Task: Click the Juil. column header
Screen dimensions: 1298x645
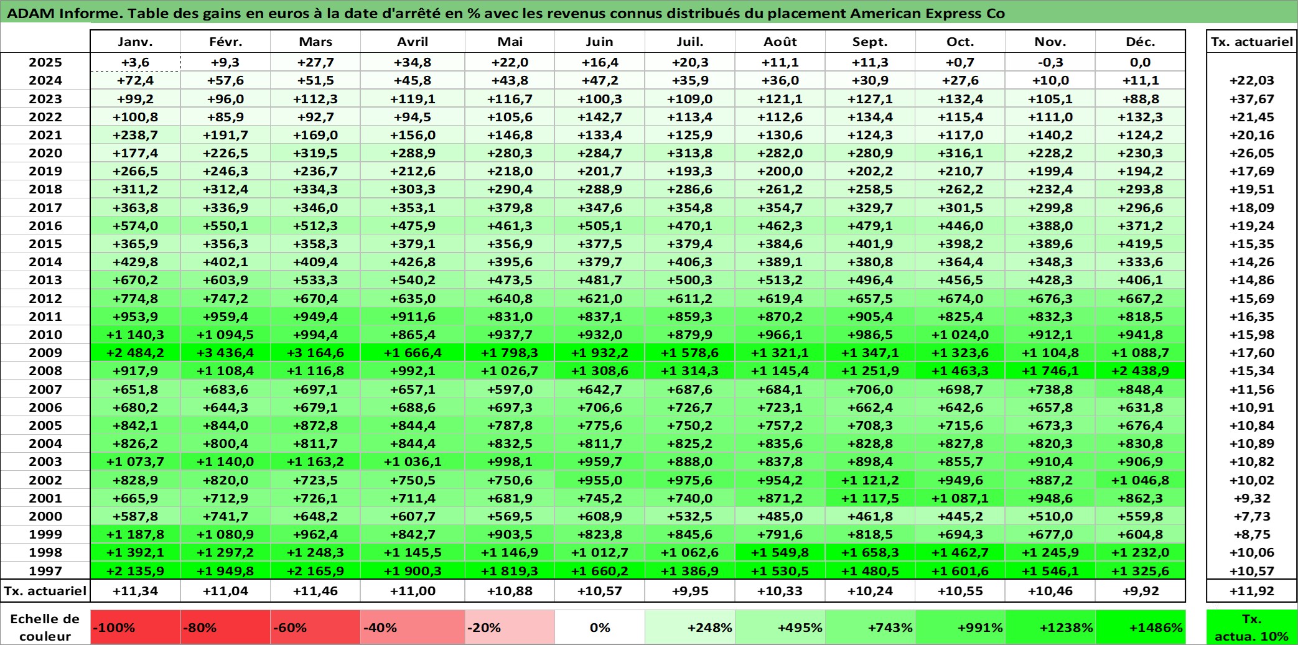Action: pyautogui.click(x=690, y=42)
